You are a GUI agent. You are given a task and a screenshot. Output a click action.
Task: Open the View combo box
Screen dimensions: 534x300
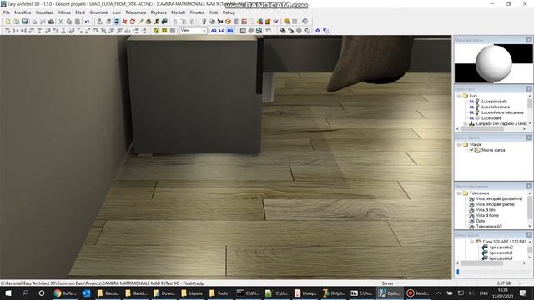pos(193,31)
